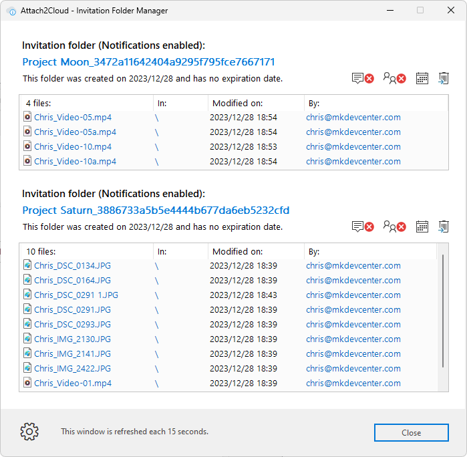Select the 18:53 modified time of Chris_Video-10.mp4
467x457 pixels.
coord(267,146)
